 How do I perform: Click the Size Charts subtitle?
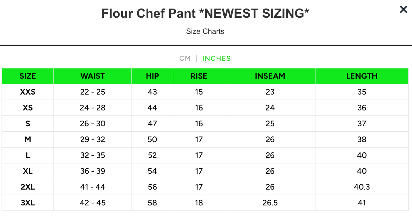pyautogui.click(x=205, y=31)
